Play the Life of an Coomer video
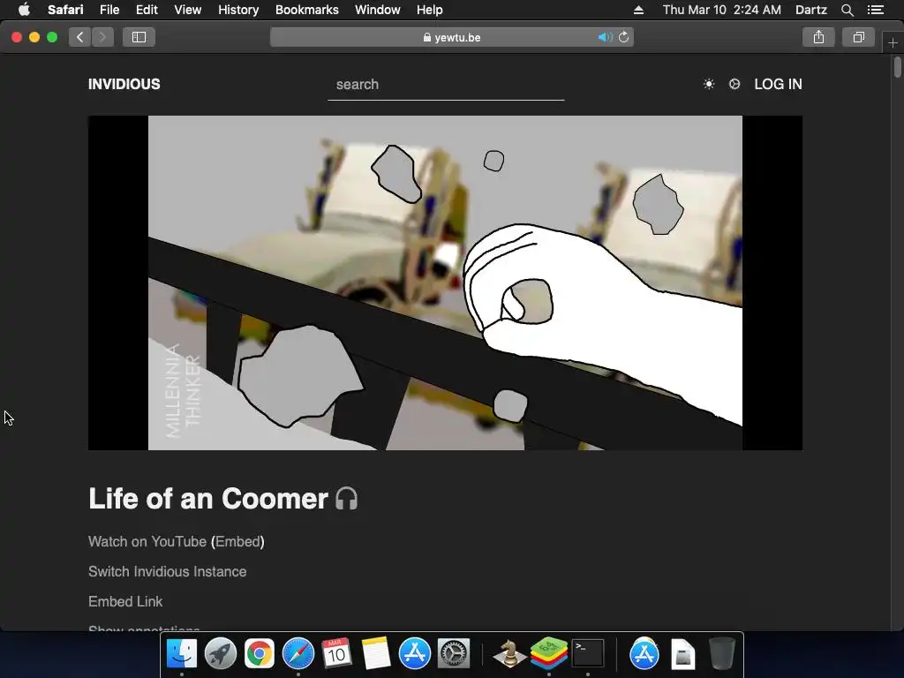 [445, 283]
